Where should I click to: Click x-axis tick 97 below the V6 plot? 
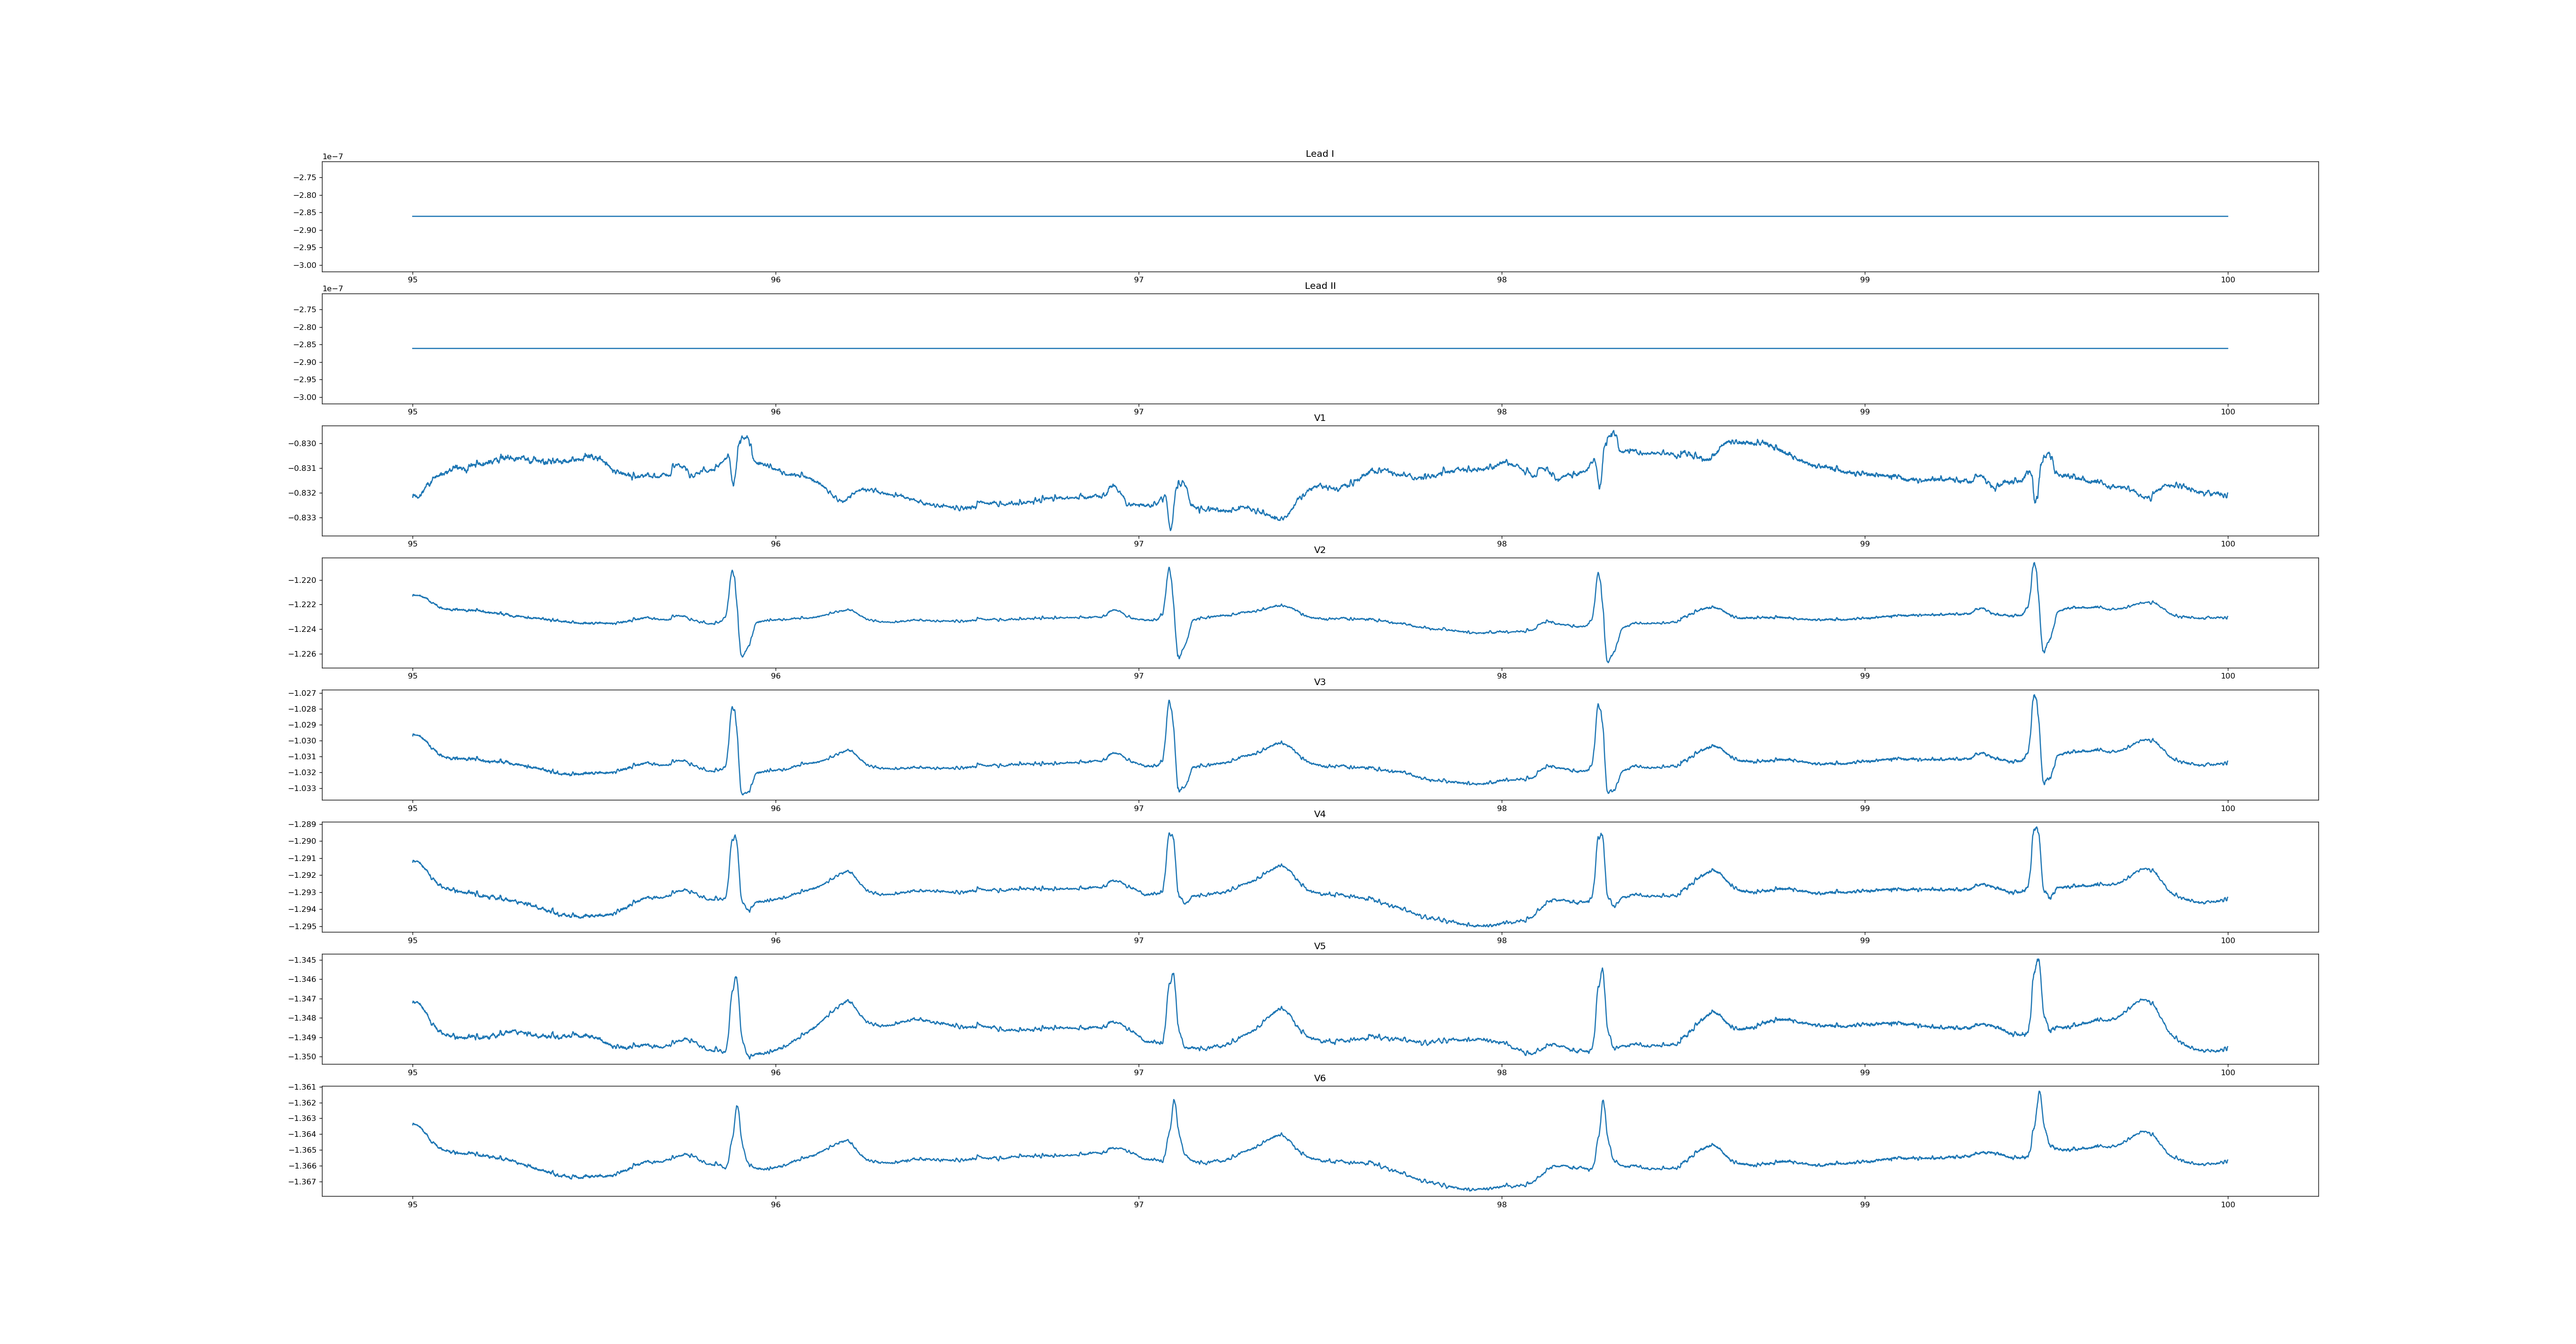1138,1204
